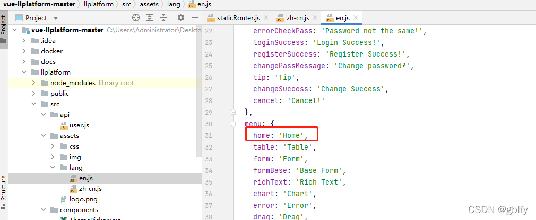
Task: Click src in the breadcrumb bar
Action: 126,4
